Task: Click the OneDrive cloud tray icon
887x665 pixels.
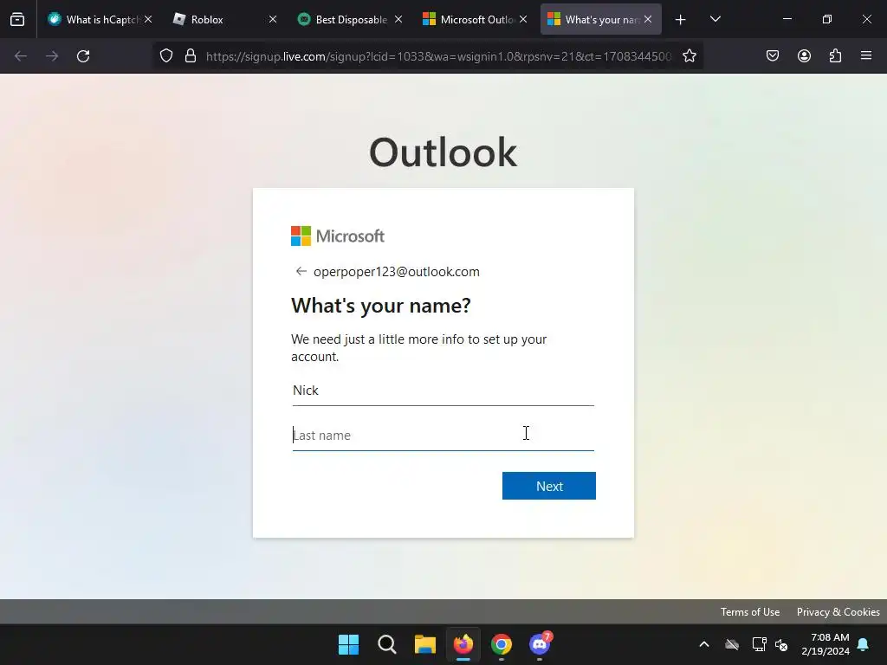Action: [x=732, y=644]
